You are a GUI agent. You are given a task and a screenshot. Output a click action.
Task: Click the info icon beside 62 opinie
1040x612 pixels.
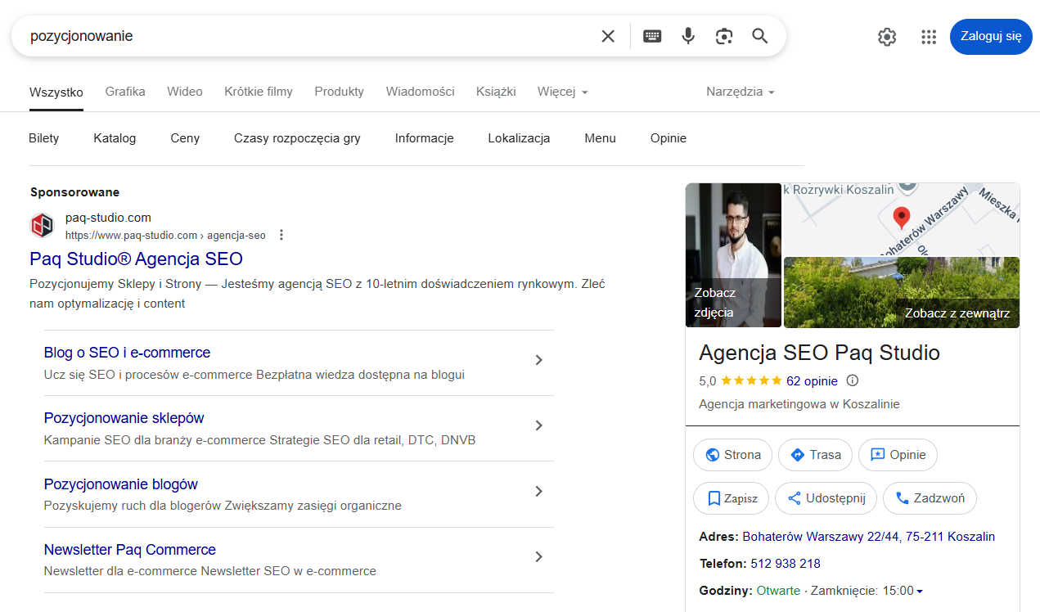point(852,380)
